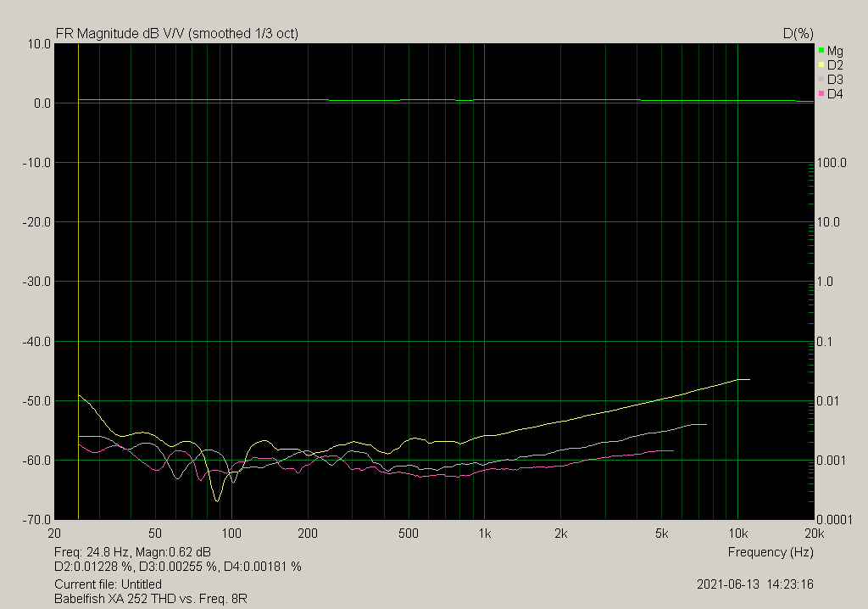Image resolution: width=868 pixels, height=609 pixels.
Task: Click the green Mg legend swatch
Action: (821, 50)
